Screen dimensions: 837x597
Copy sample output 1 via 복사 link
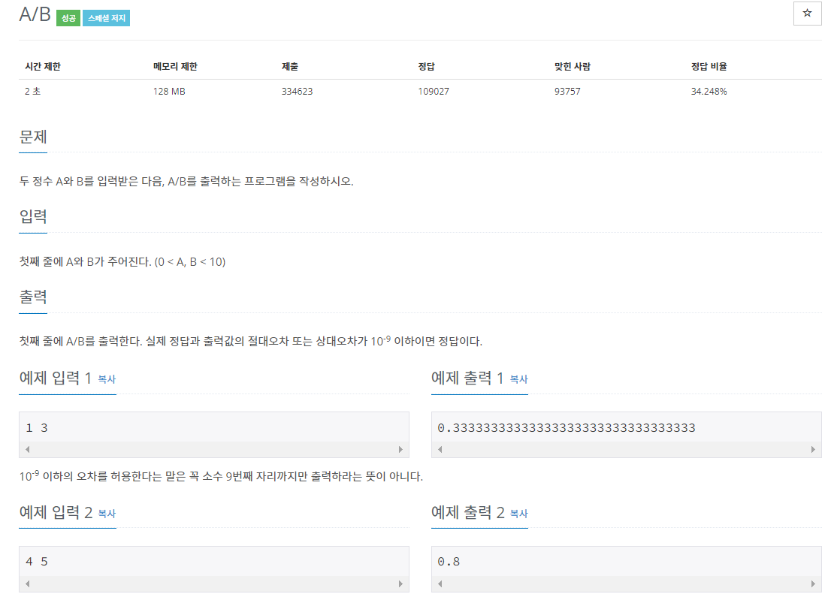coord(519,379)
